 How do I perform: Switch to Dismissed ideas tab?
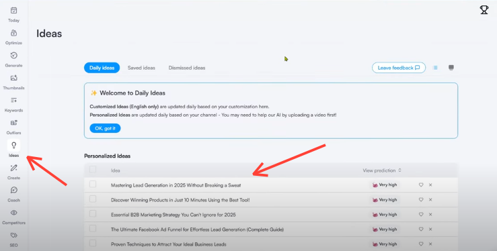tap(187, 68)
